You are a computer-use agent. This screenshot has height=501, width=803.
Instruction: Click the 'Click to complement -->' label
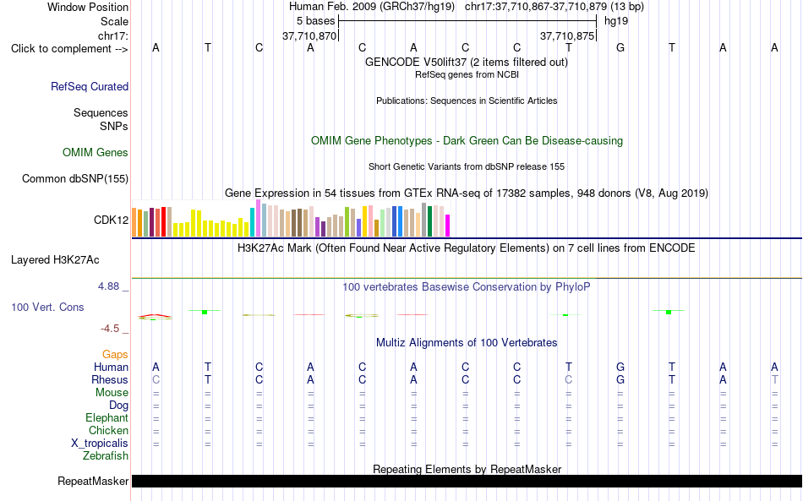[x=69, y=49]
